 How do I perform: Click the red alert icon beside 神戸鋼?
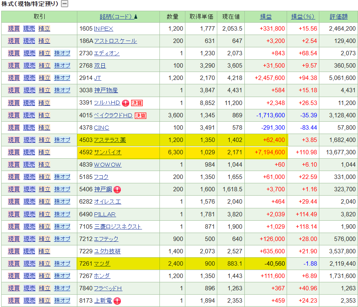point(117,189)
